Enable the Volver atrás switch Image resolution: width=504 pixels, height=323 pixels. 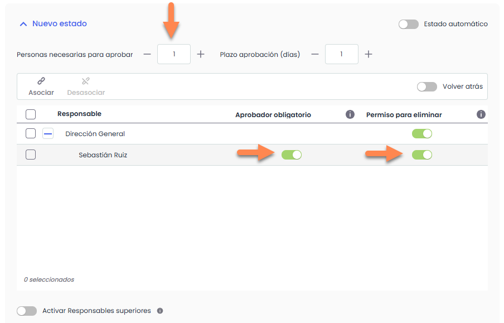(x=427, y=86)
